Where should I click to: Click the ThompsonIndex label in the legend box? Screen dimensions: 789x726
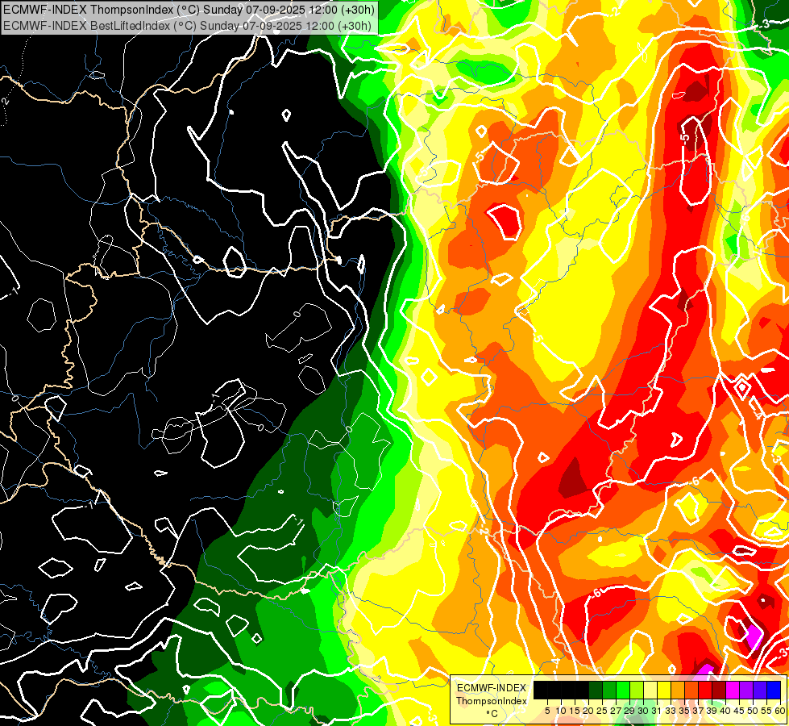[492, 701]
